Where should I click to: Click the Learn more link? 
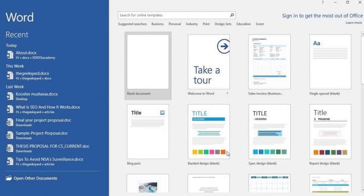pos(353,23)
